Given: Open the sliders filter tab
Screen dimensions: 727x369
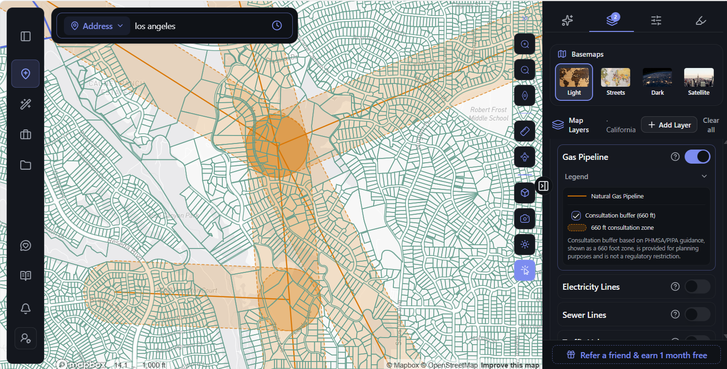Looking at the screenshot, I should 656,21.
